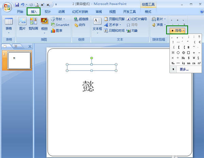Click the 相册 photo album icon
Viewport: 204px width, 158px height.
tap(44, 21)
